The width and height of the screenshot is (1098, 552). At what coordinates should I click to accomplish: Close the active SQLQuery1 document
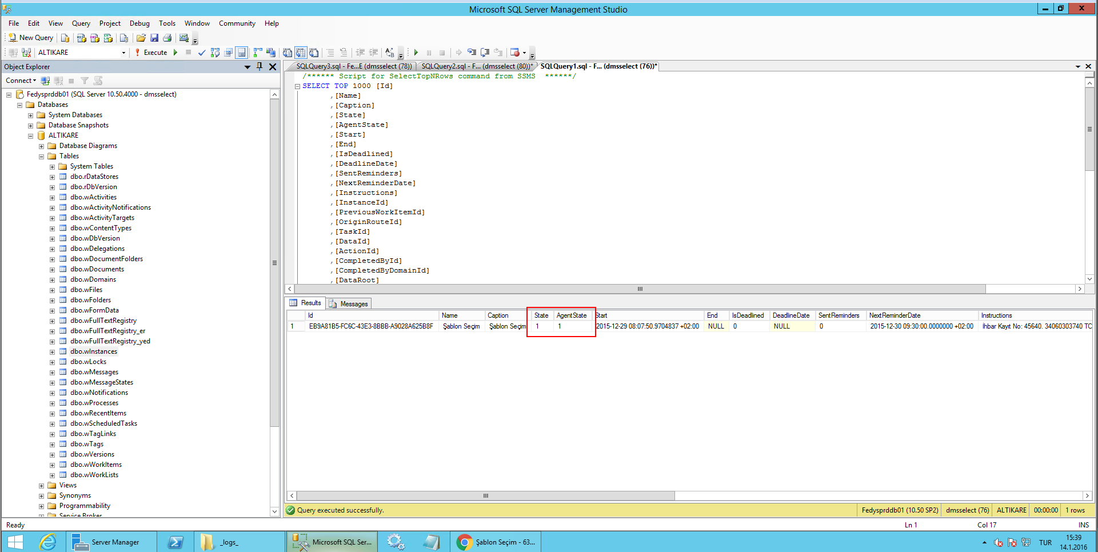tap(1088, 66)
